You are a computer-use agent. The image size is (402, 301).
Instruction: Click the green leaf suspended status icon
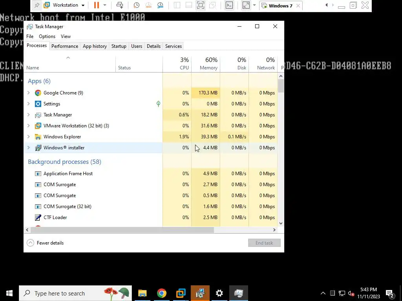coord(159,103)
